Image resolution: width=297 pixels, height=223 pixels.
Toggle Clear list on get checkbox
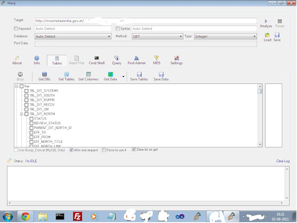point(134,150)
